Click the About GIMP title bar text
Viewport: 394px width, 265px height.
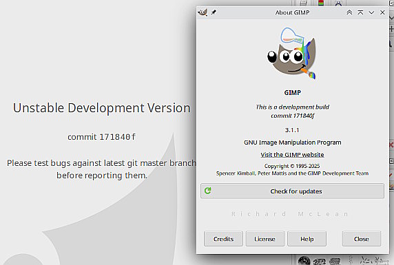click(292, 12)
